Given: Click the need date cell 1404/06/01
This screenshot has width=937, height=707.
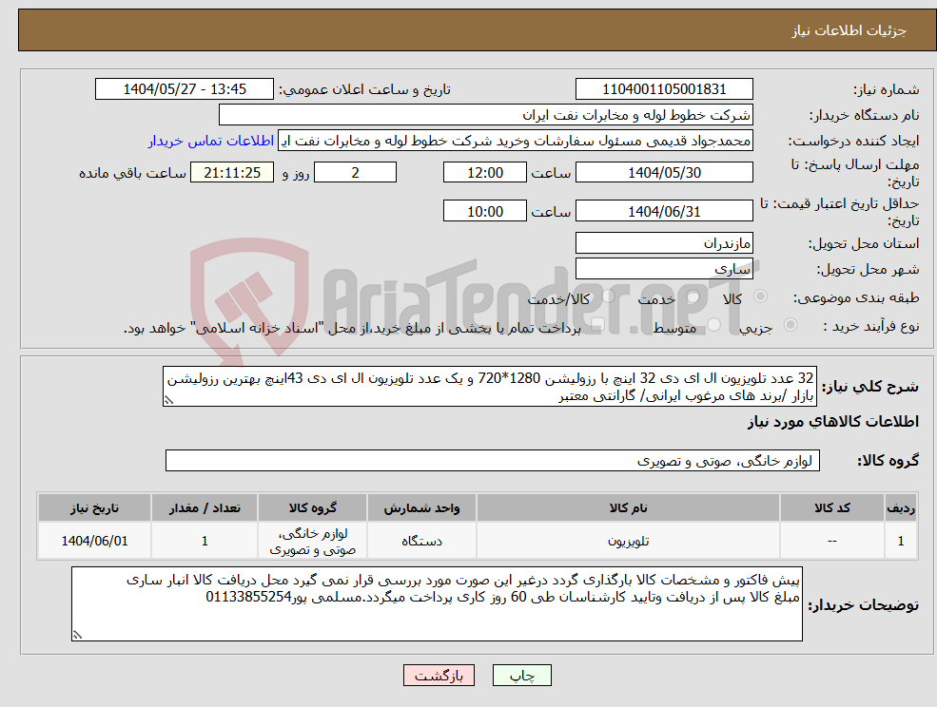Looking at the screenshot, I should click(94, 541).
